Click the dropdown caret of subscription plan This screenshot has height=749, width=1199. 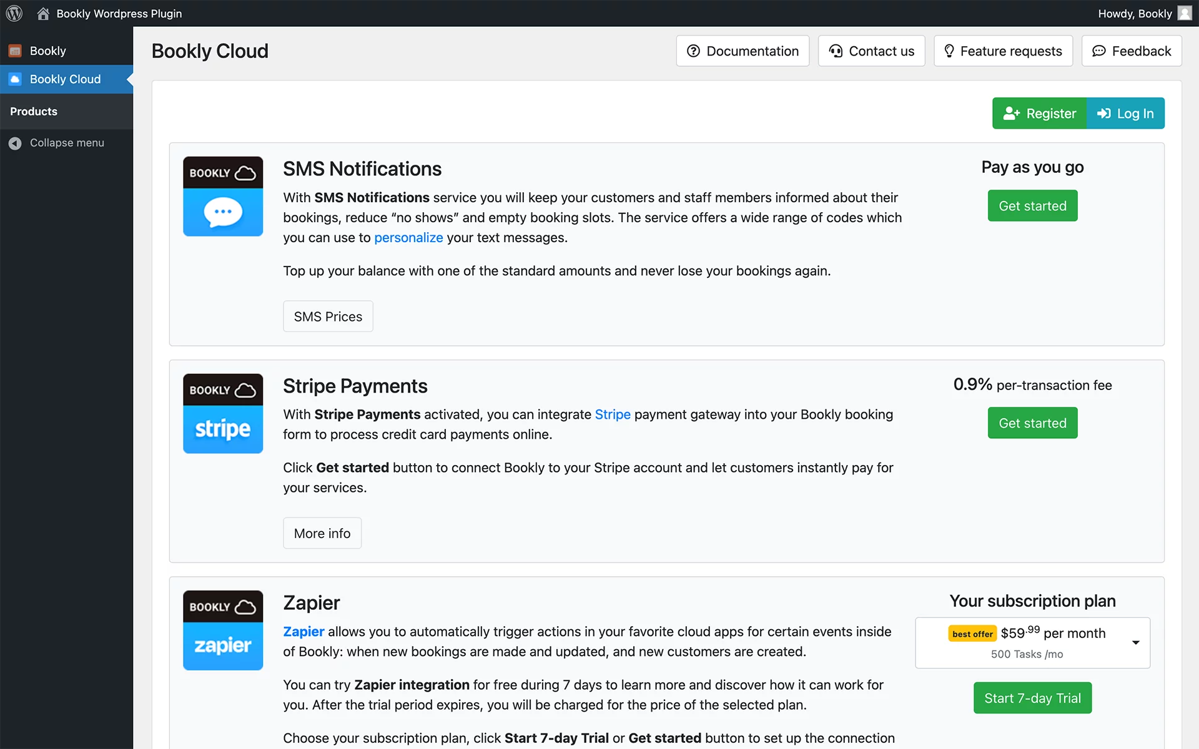1136,643
